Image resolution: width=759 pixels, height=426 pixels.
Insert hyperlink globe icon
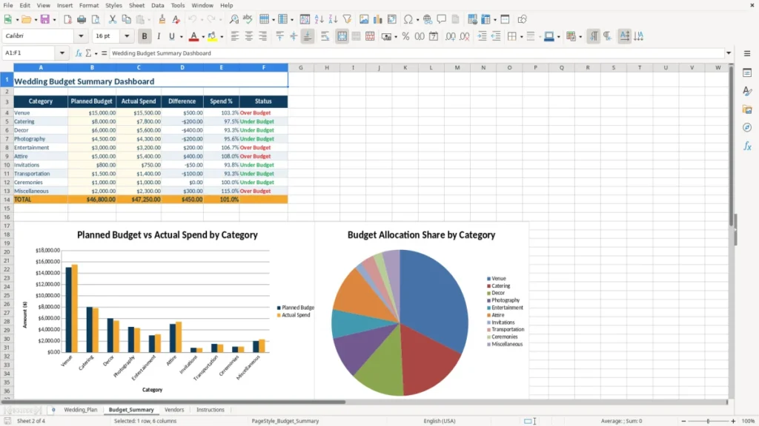[428, 19]
